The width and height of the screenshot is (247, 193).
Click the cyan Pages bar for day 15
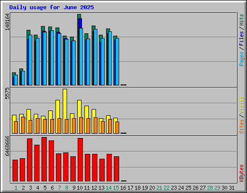pos(117,62)
